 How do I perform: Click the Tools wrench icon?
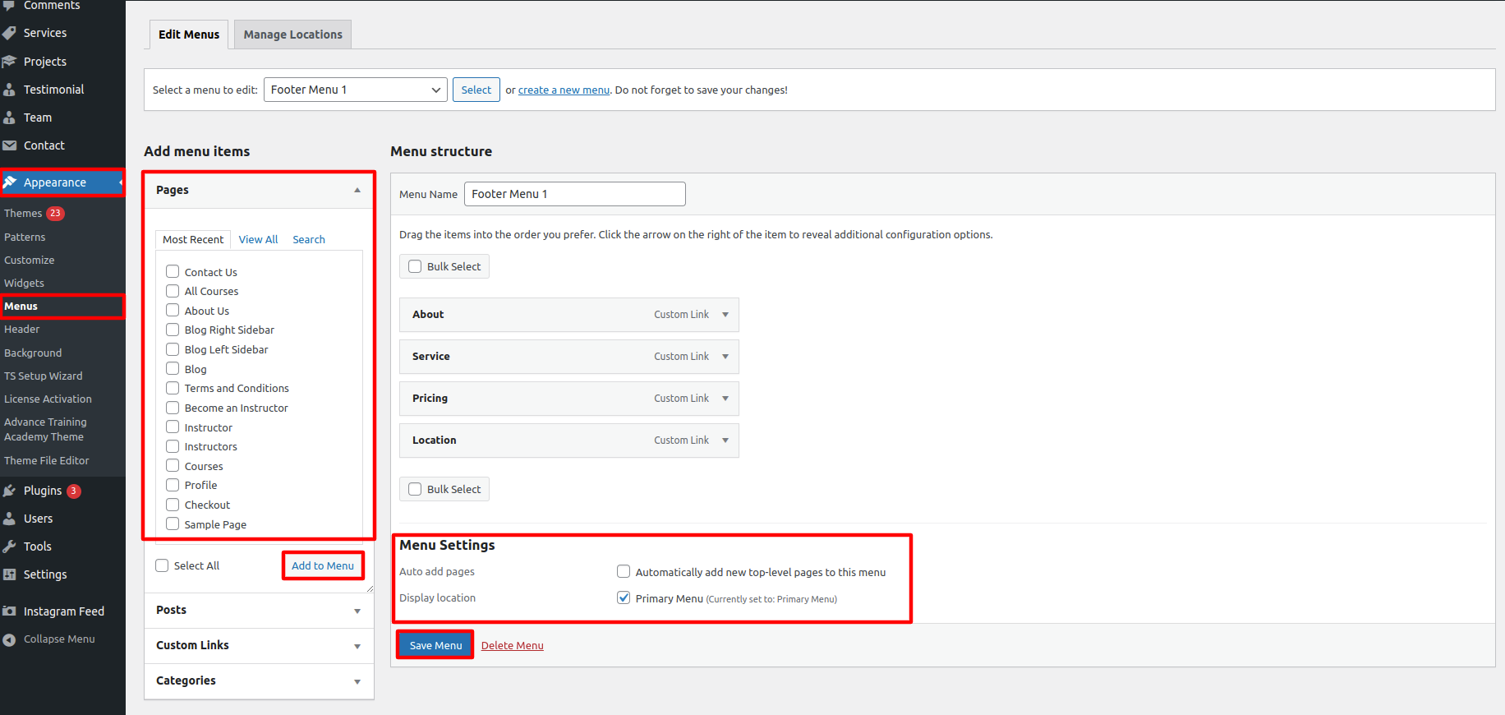click(10, 547)
